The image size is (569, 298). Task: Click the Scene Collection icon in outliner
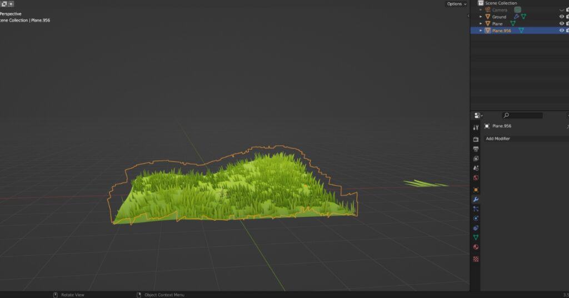pos(481,3)
